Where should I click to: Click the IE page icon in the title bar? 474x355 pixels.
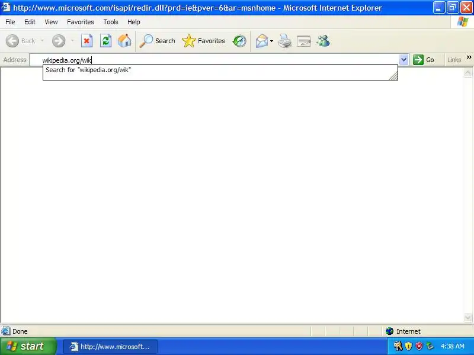coord(6,7)
